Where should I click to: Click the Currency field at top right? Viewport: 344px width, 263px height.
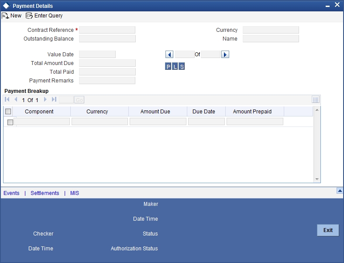click(x=271, y=30)
